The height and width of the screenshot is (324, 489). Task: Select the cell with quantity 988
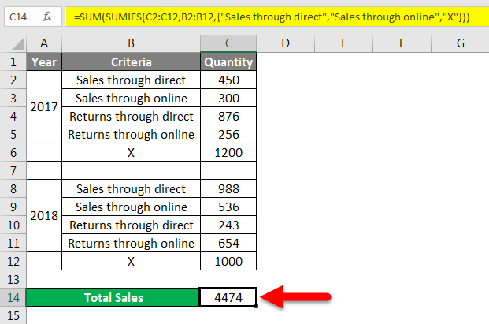pos(228,188)
